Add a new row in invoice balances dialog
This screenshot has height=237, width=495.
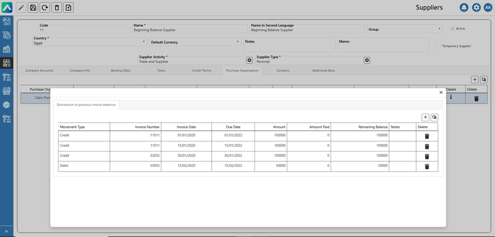coord(425,118)
